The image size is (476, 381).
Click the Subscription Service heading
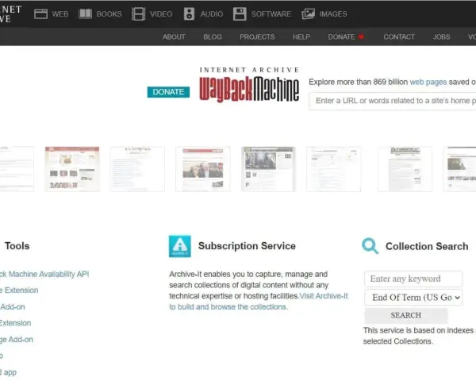pyautogui.click(x=247, y=246)
